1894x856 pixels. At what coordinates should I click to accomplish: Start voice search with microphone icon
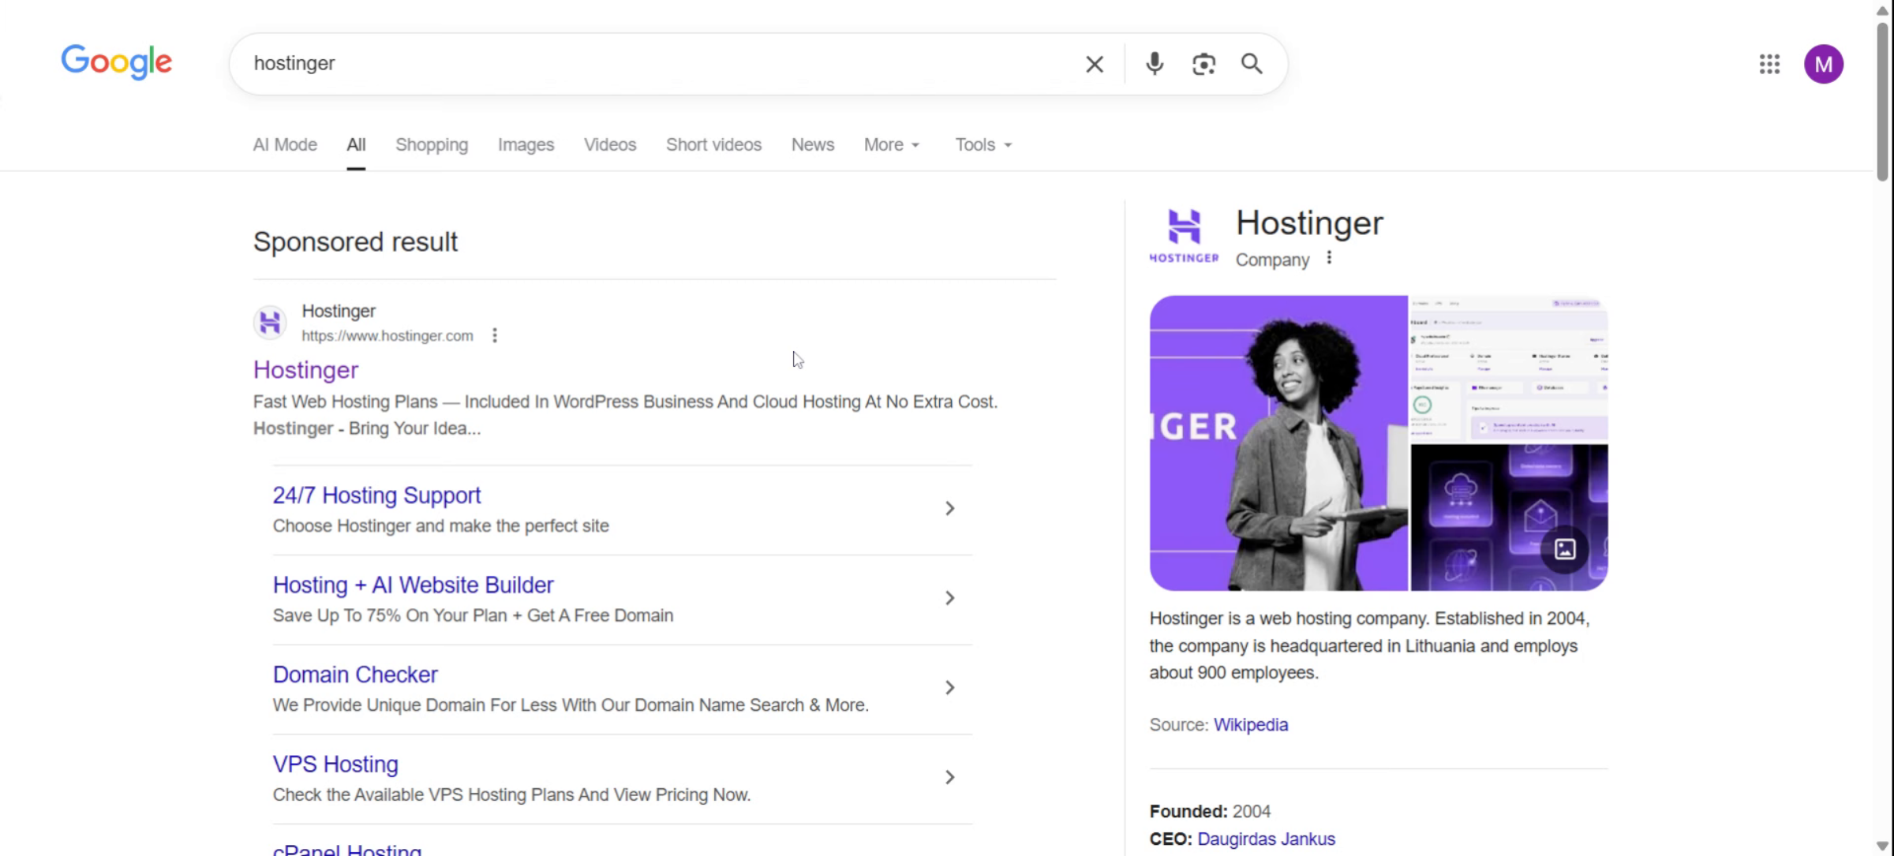tap(1154, 64)
